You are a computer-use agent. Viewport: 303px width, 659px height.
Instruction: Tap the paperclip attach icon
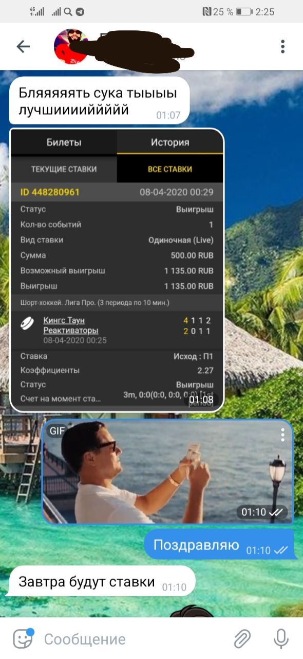242,639
